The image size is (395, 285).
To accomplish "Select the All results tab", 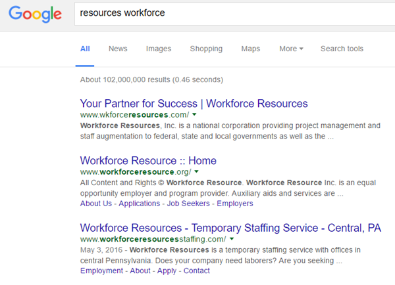I will pyautogui.click(x=85, y=49).
